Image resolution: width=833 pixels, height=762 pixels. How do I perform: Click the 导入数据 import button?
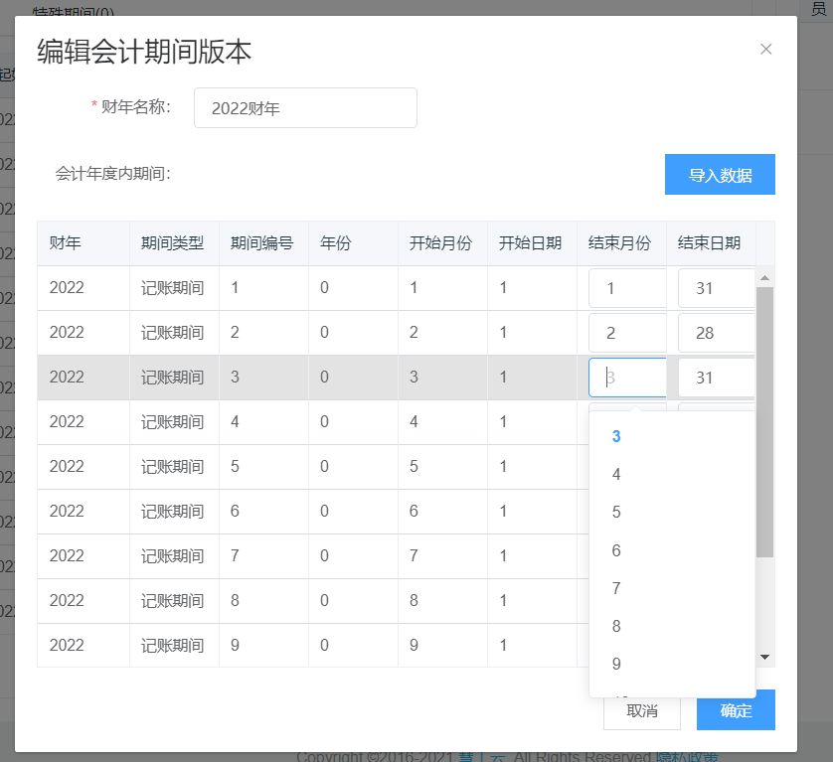(720, 175)
